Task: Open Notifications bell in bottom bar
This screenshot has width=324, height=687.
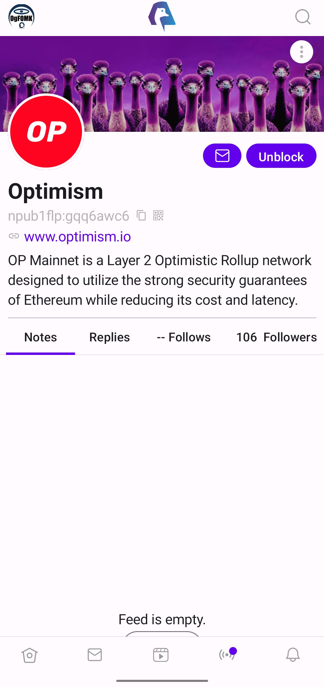Action: pyautogui.click(x=293, y=655)
